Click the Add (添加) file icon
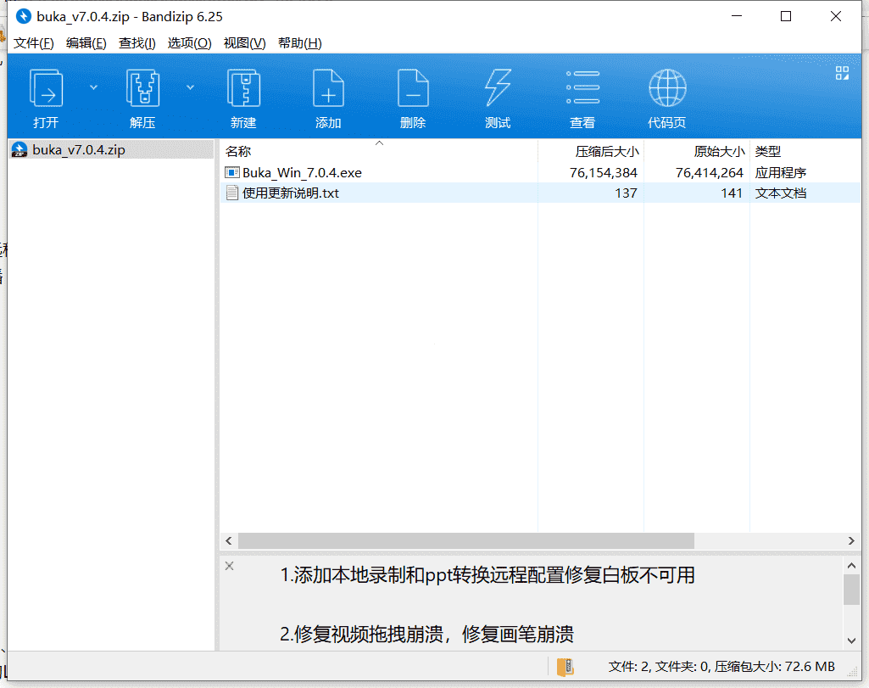Image resolution: width=869 pixels, height=688 pixels. 328,87
